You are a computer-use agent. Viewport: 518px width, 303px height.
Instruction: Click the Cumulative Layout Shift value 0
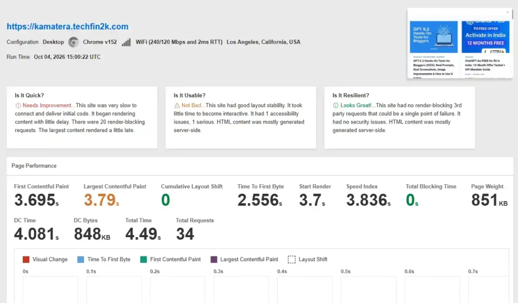tap(165, 200)
